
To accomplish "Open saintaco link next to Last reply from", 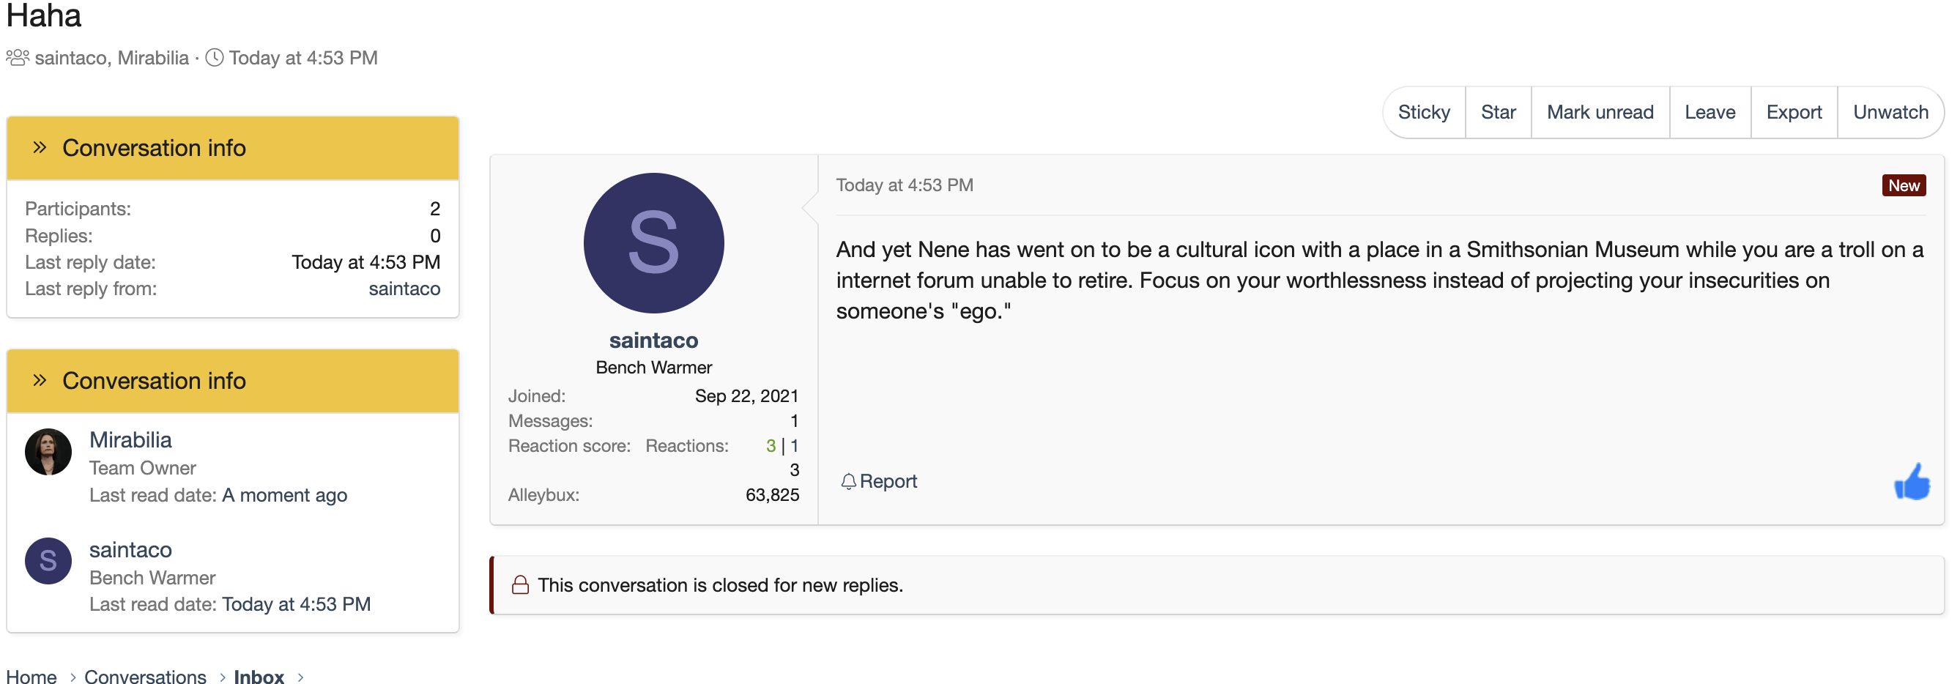I will [404, 289].
